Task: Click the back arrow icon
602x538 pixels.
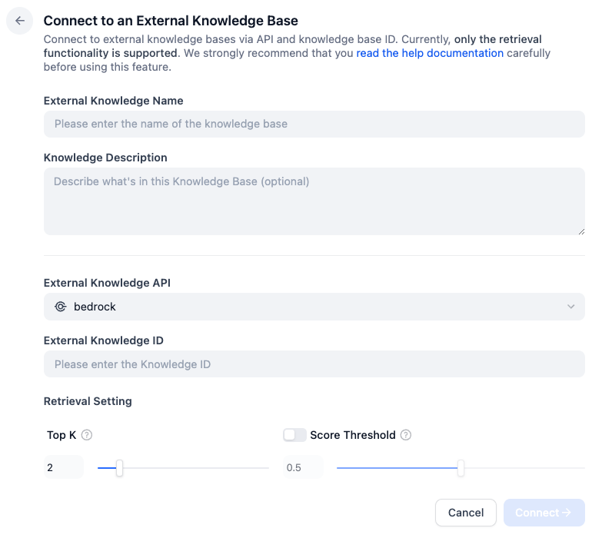Action: [20, 22]
